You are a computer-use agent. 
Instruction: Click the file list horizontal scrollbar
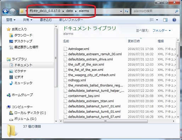click(x=106, y=121)
